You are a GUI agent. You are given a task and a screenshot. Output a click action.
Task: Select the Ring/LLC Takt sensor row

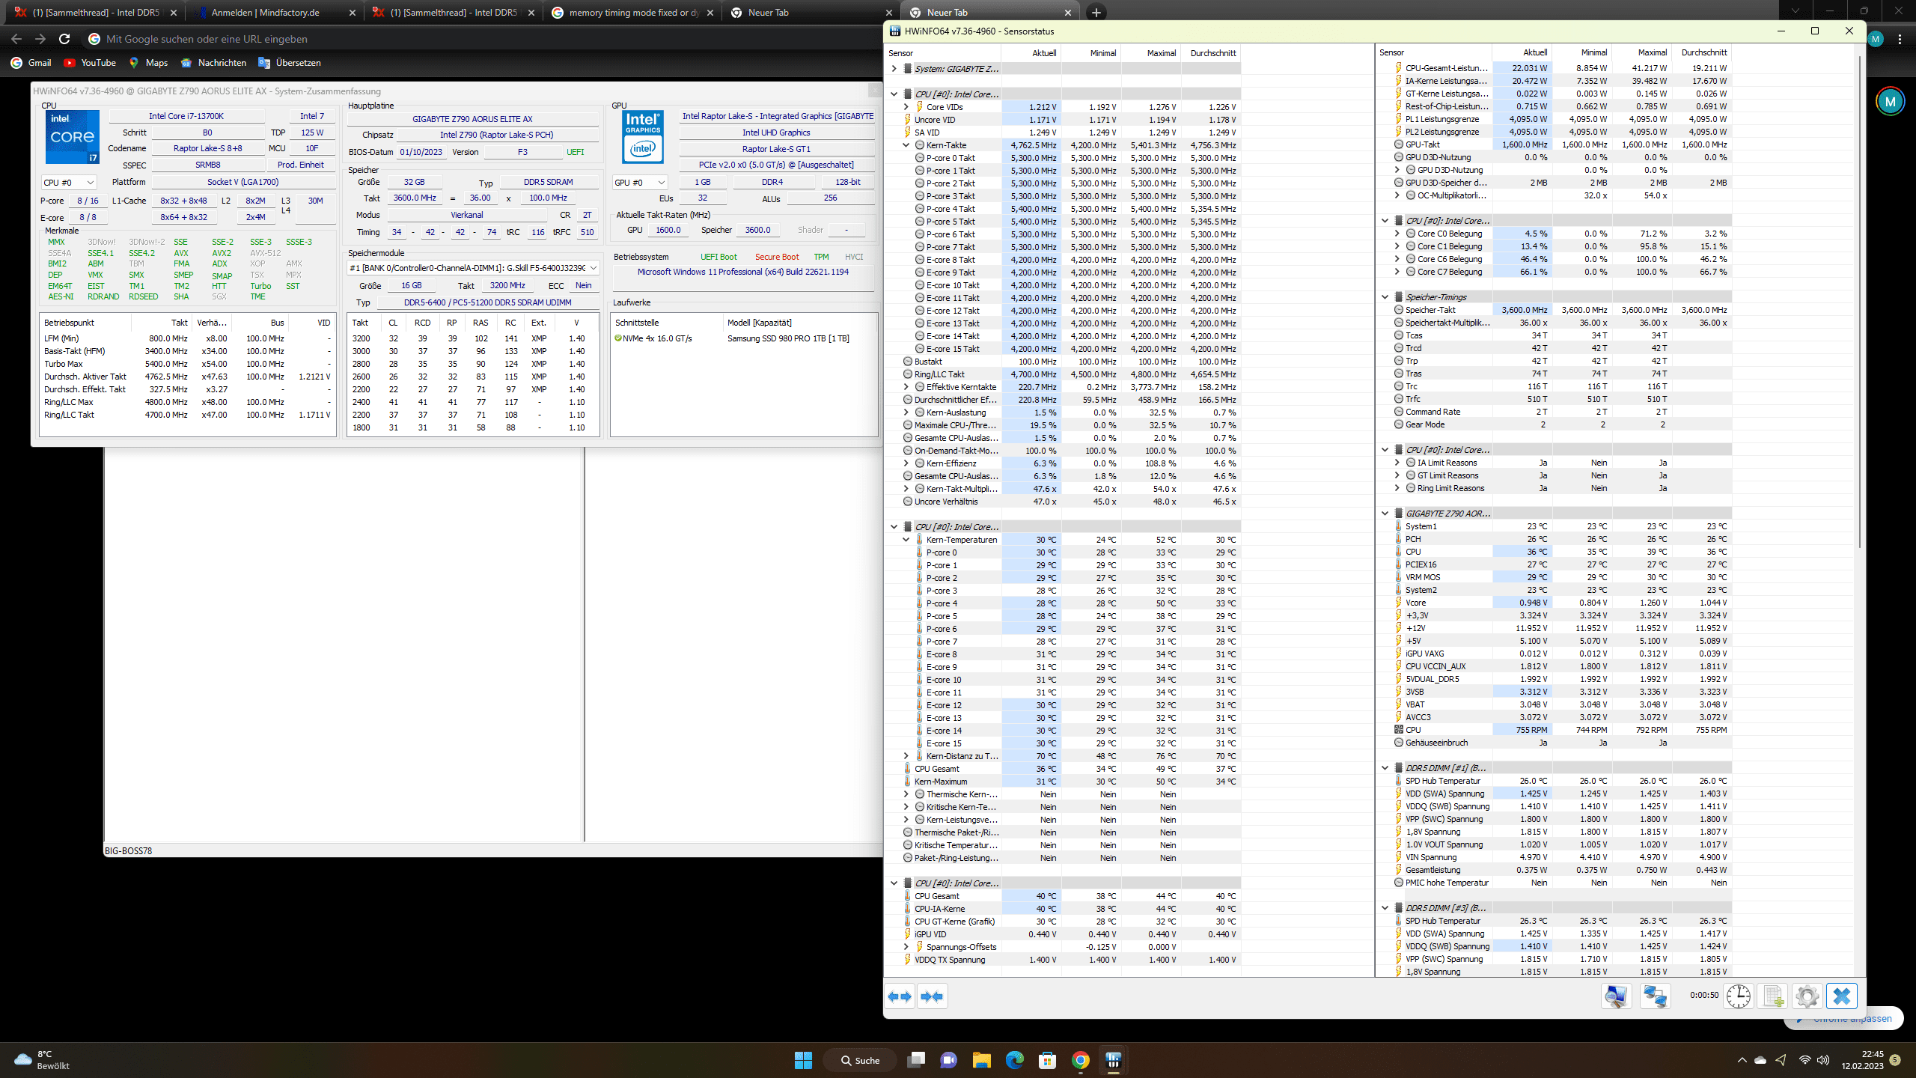click(x=1063, y=374)
